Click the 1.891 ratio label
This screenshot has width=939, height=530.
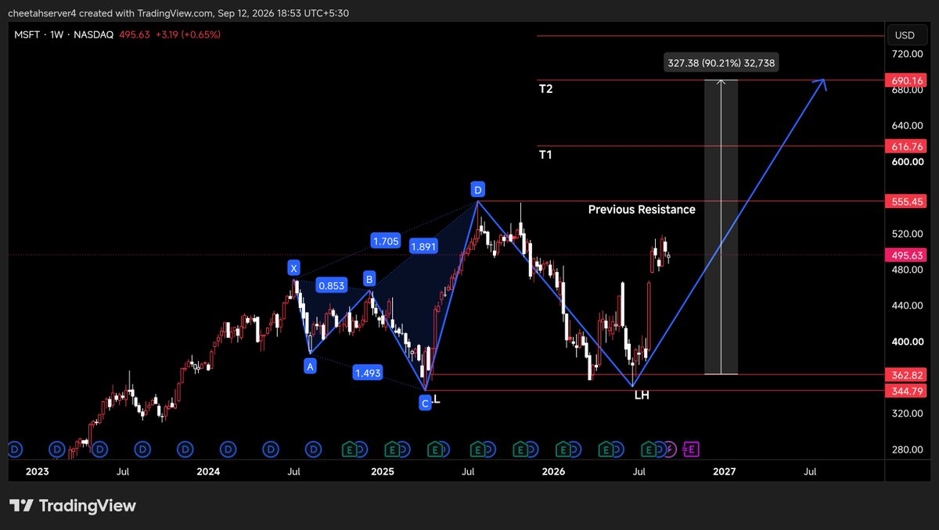click(x=423, y=246)
